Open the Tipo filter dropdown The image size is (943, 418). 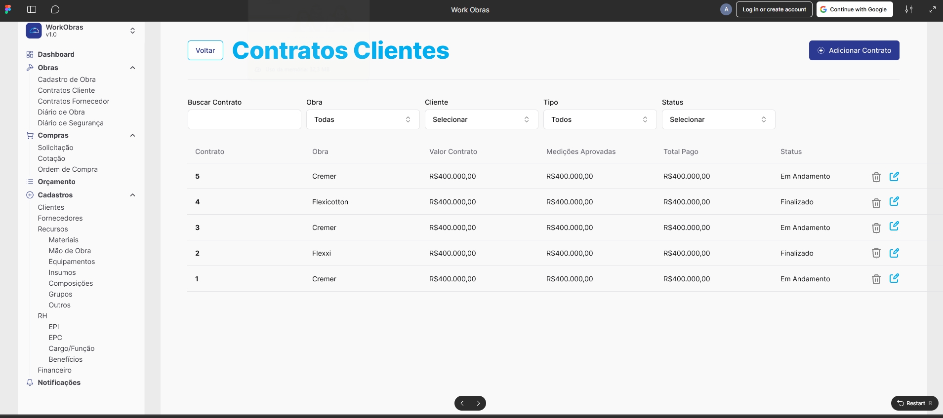click(600, 119)
